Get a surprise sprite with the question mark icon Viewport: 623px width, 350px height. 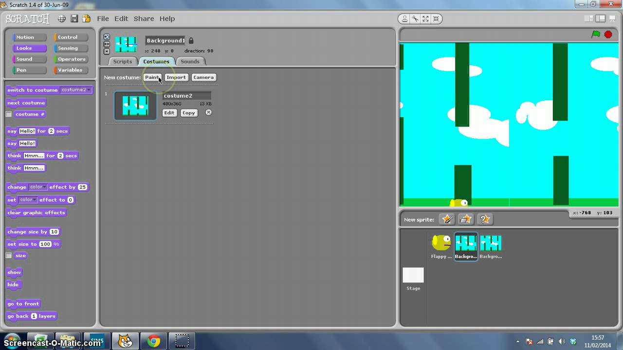tap(485, 219)
